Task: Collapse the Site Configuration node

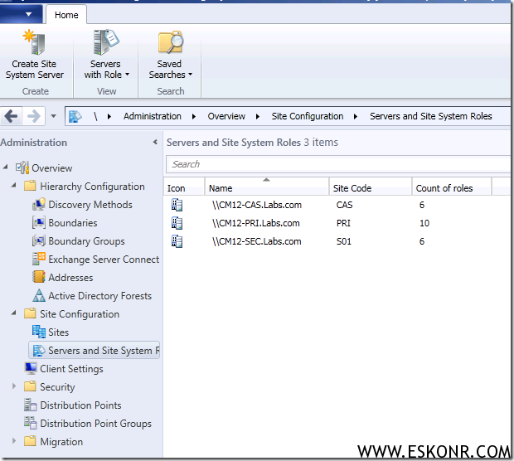Action: tap(14, 313)
